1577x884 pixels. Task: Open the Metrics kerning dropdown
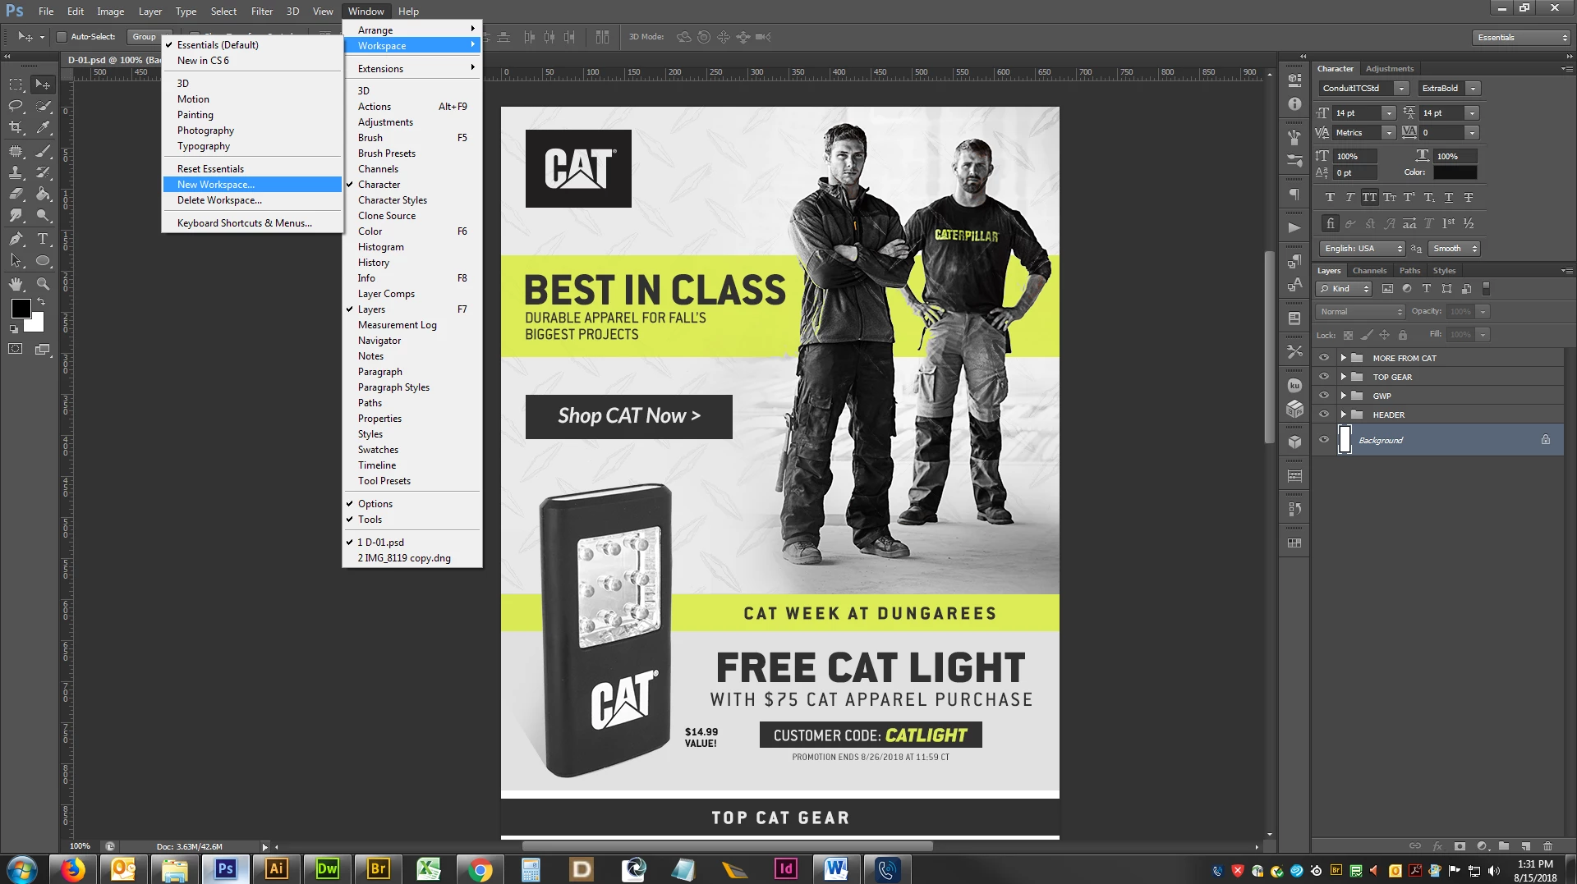[1389, 133]
